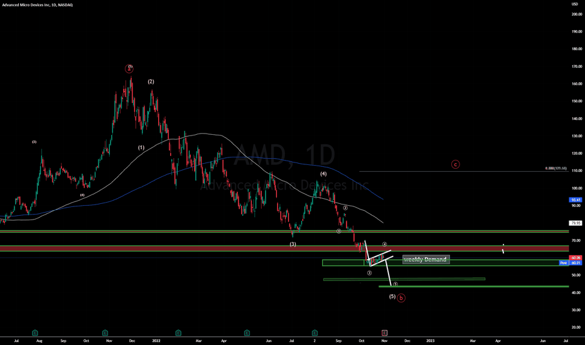The image size is (585, 345).
Task: Click the 40.00 price axis label
Action: [577, 292]
